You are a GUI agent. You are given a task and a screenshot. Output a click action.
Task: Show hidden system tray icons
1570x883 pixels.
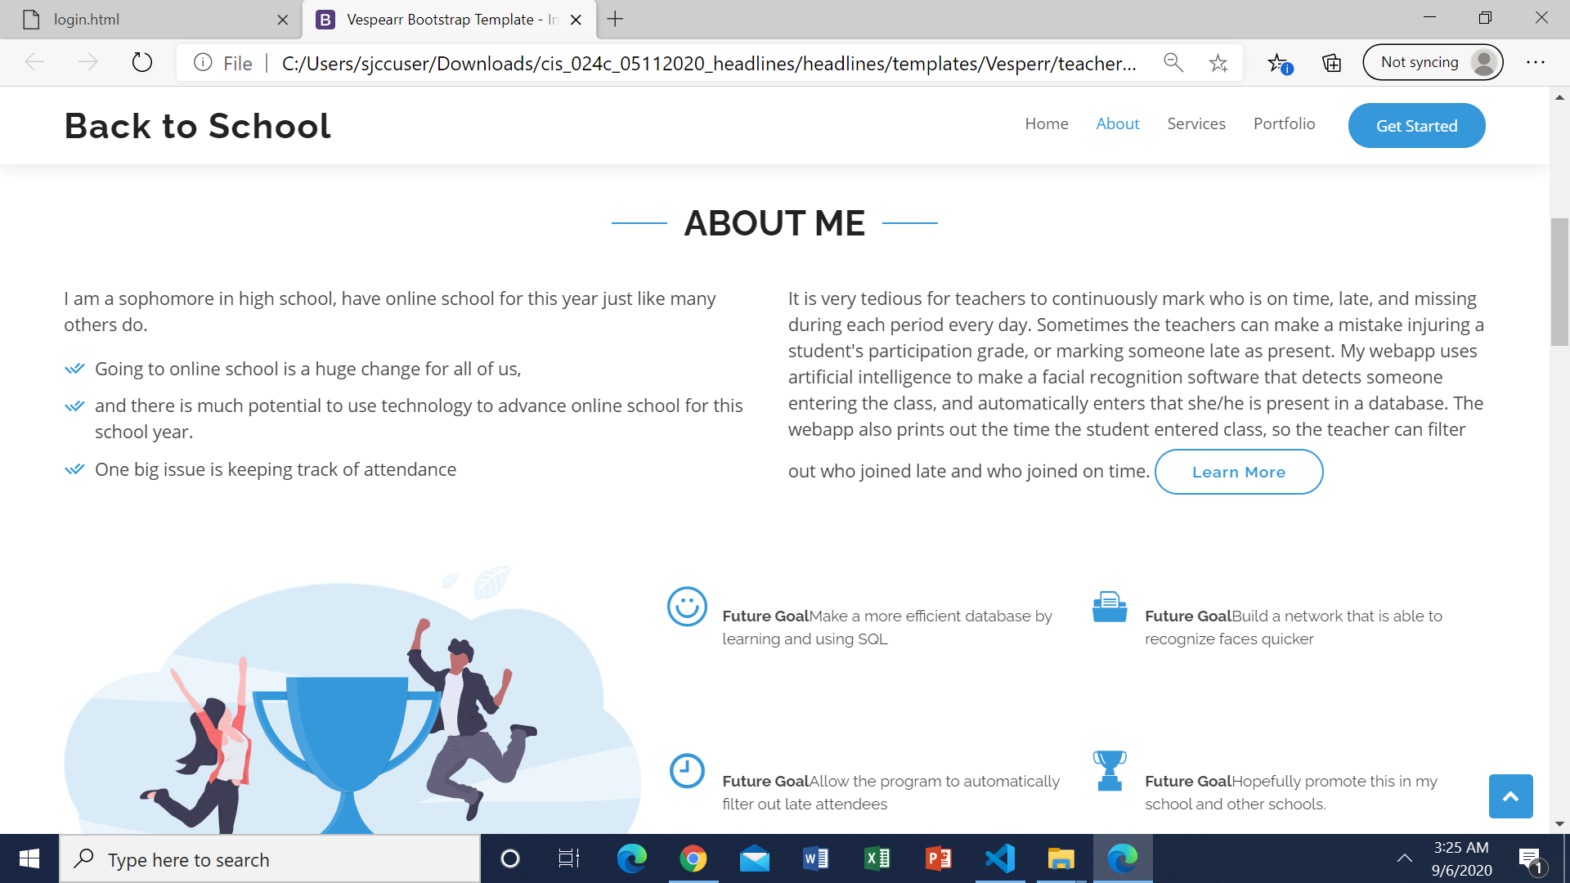click(1405, 858)
